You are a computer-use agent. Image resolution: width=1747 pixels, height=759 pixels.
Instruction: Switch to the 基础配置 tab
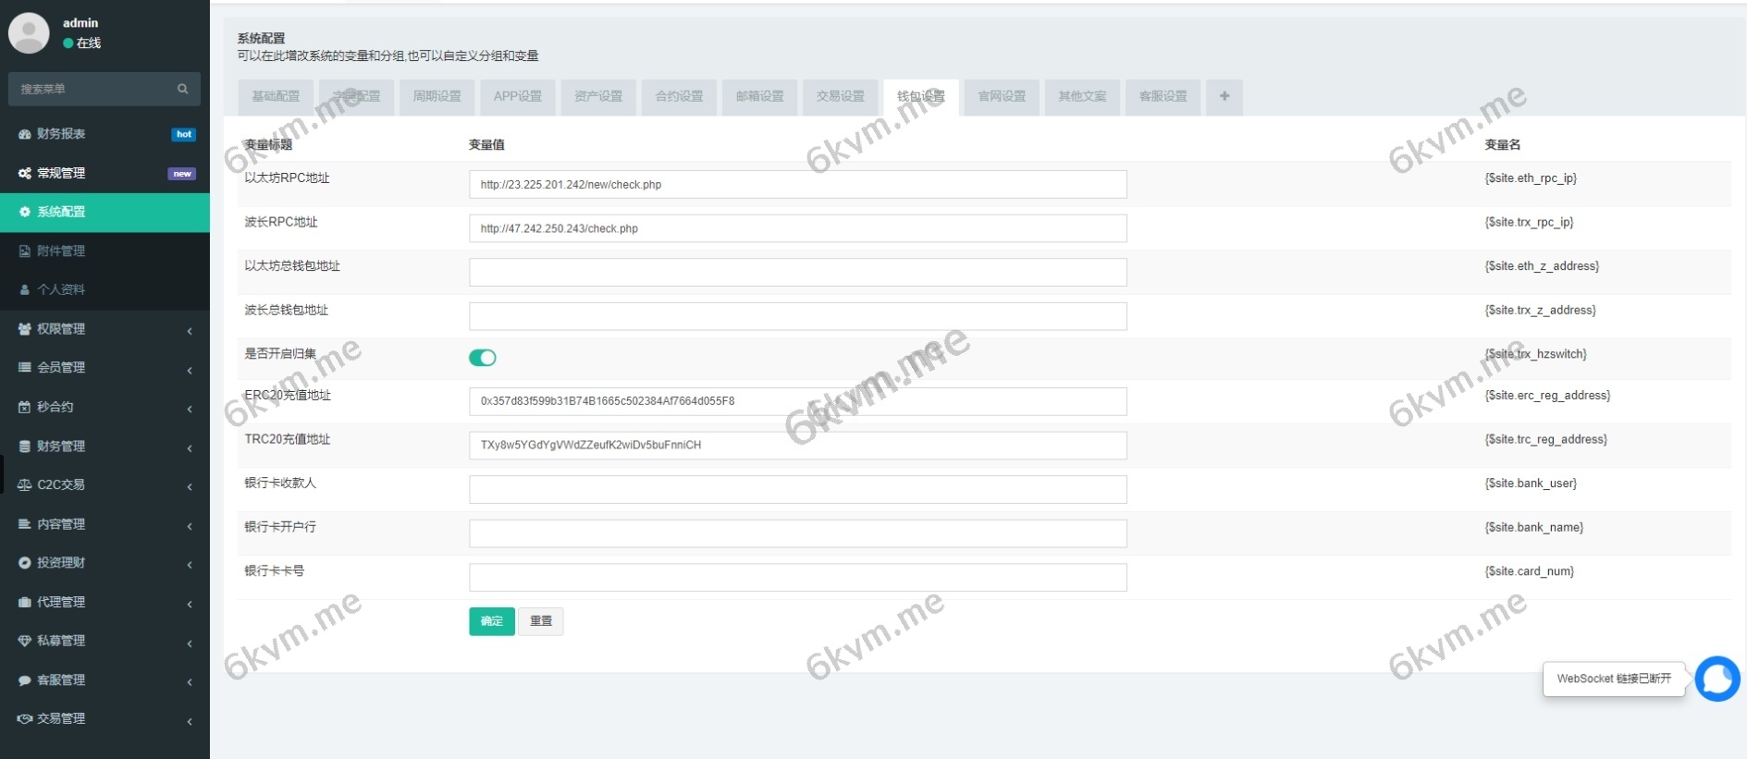click(x=276, y=96)
